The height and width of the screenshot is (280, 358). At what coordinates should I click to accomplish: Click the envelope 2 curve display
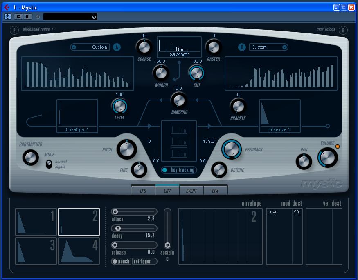(x=221, y=236)
